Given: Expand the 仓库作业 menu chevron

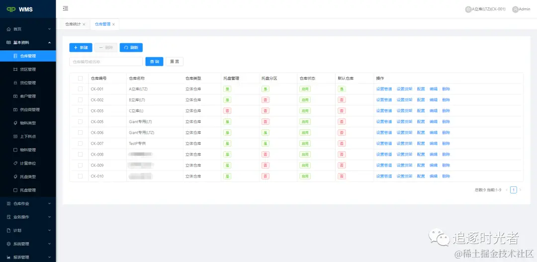Looking at the screenshot, I should (49, 203).
